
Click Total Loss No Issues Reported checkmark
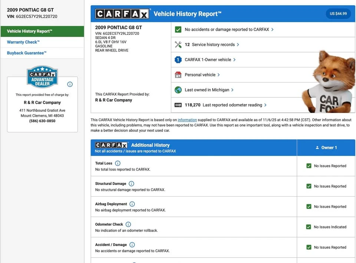[x=309, y=166]
